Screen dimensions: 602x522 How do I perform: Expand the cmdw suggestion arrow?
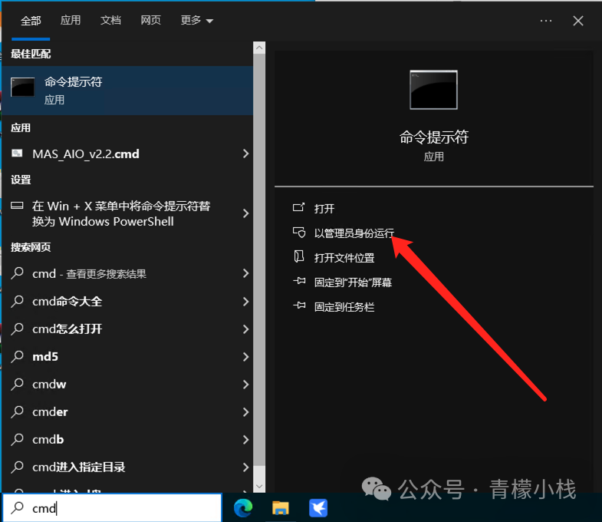click(x=245, y=385)
